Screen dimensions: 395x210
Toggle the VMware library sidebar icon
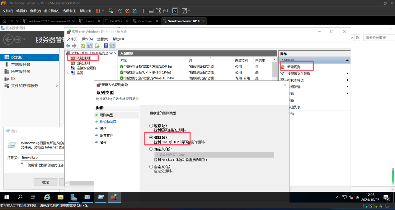coord(144,11)
